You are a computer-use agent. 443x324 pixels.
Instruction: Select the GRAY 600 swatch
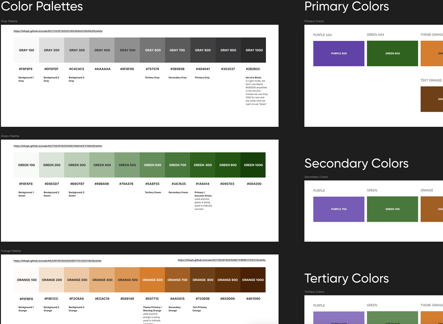[x=152, y=50]
